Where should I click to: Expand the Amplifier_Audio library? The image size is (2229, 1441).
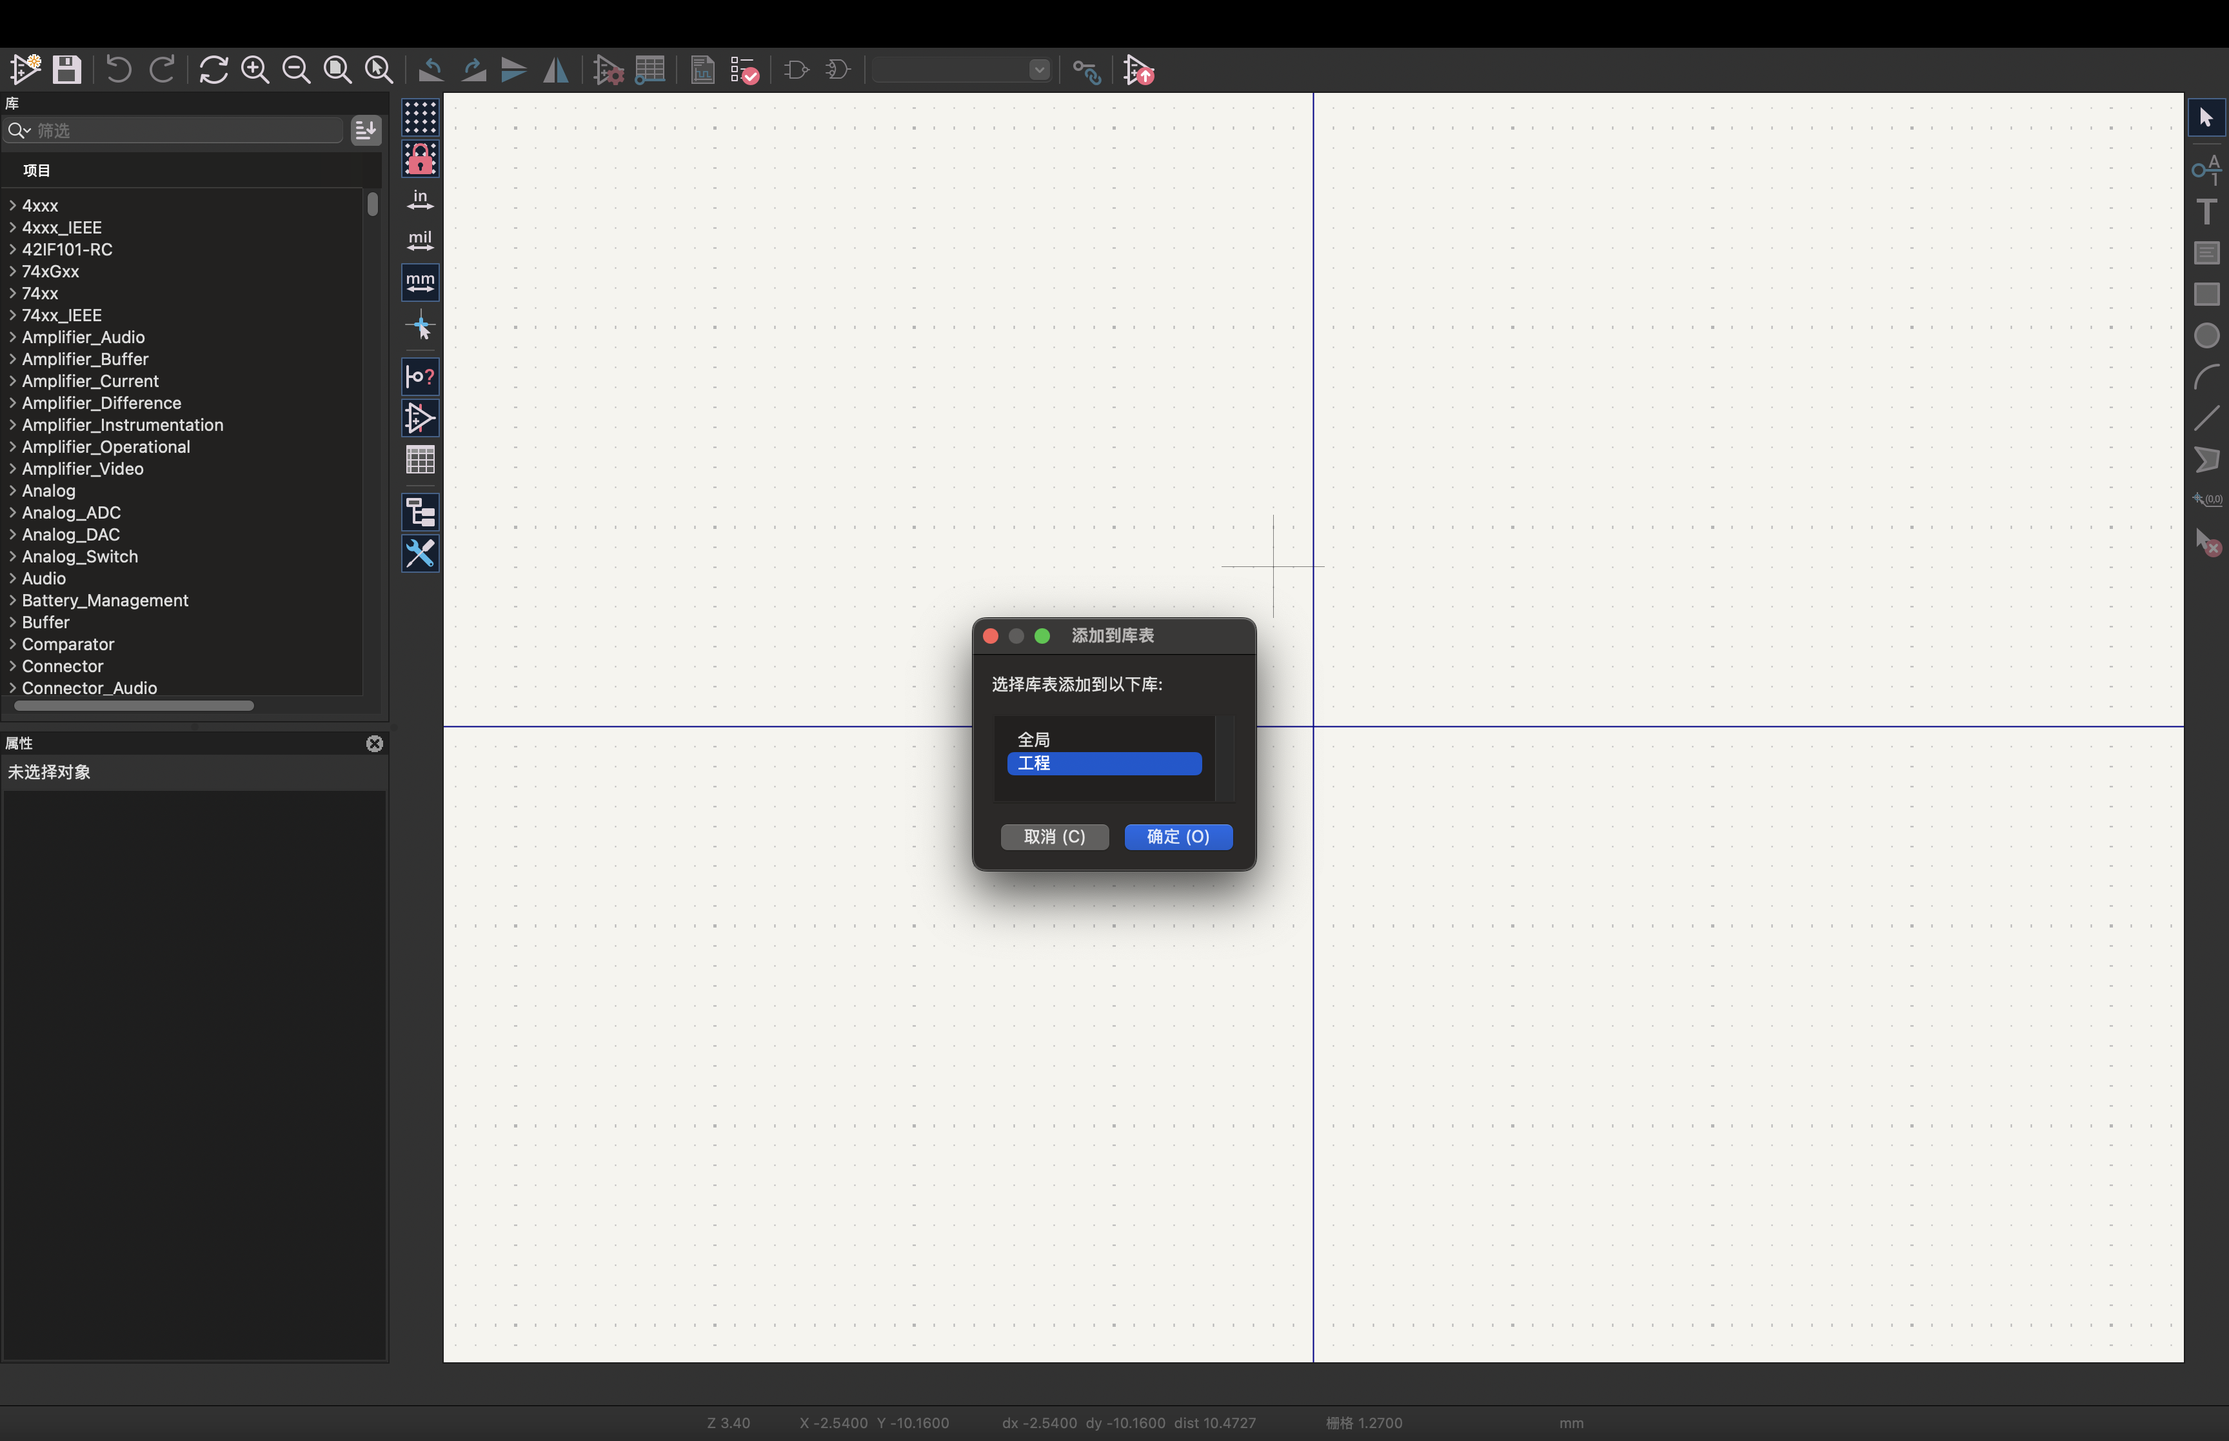[x=12, y=337]
